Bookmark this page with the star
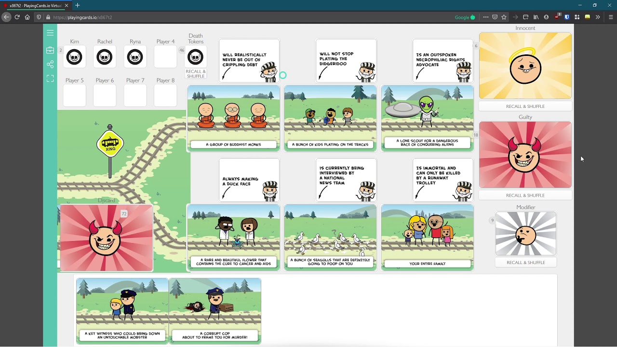 tap(504, 17)
